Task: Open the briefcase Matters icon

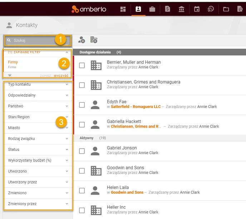Action: click(x=152, y=9)
